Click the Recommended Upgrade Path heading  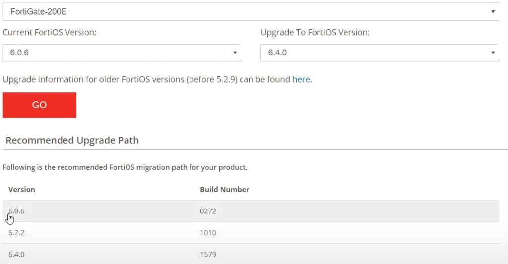click(72, 140)
